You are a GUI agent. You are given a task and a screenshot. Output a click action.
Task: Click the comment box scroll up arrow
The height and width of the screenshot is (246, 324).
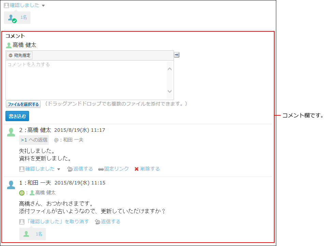coord(170,69)
